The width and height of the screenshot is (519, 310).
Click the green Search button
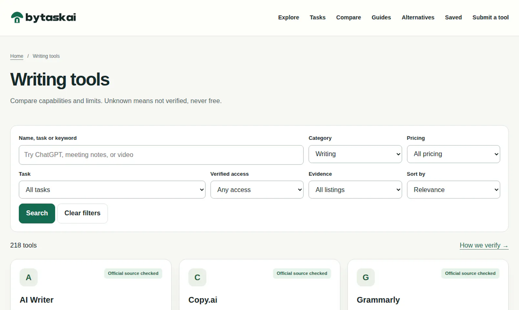coord(37,213)
